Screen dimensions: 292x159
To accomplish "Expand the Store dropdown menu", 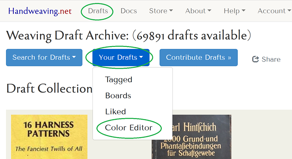I will coord(161,11).
